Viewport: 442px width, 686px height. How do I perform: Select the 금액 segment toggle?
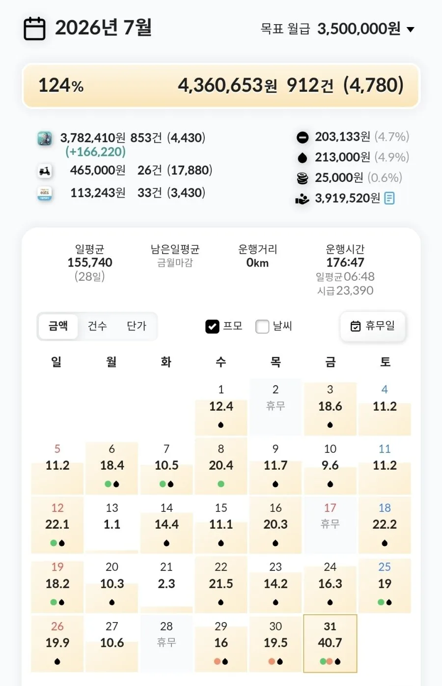tap(58, 326)
